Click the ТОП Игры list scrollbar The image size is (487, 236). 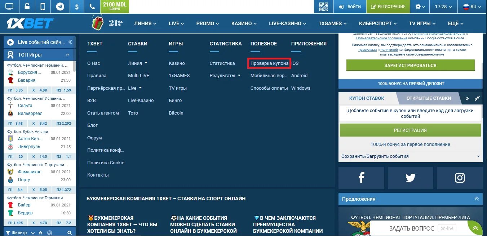click(74, 67)
